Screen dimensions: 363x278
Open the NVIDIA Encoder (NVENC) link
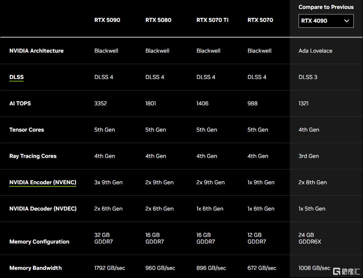[x=43, y=182]
